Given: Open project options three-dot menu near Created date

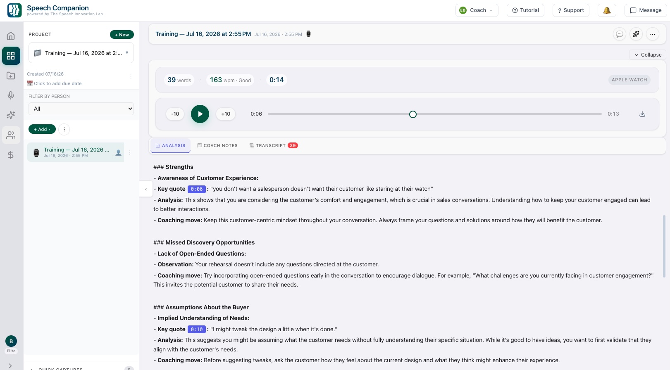Looking at the screenshot, I should (x=131, y=77).
